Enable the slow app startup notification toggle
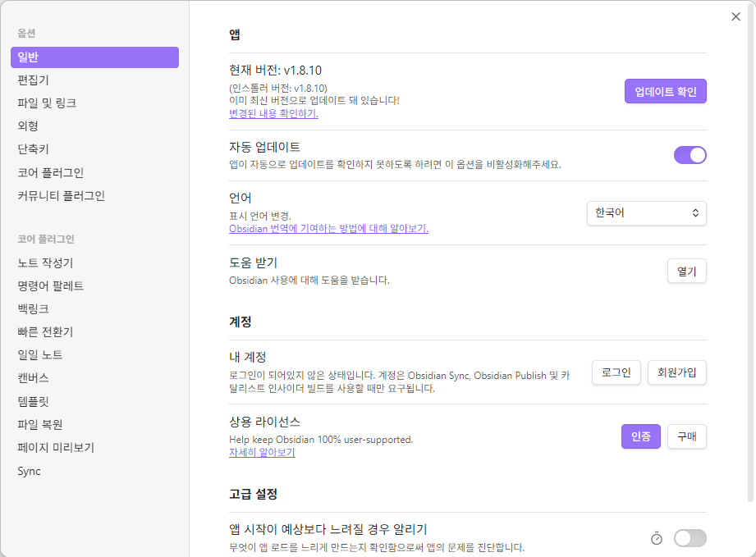The height and width of the screenshot is (557, 756). click(690, 538)
